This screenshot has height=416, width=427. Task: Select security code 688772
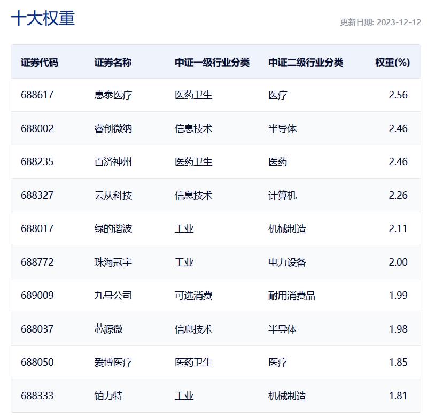coord(37,262)
